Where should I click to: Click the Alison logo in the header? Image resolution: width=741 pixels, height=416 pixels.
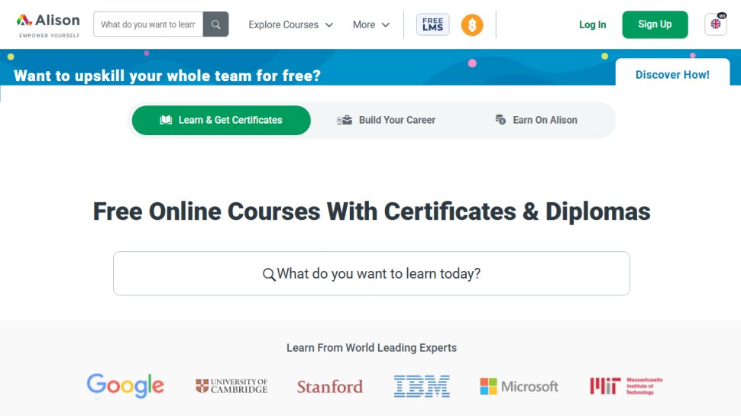(48, 25)
